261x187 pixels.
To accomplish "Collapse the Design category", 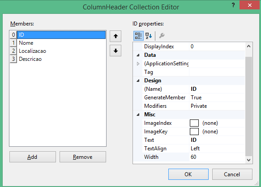I will 138,81.
